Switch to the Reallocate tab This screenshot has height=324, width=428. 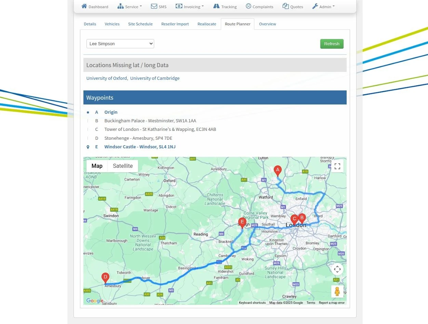click(207, 24)
